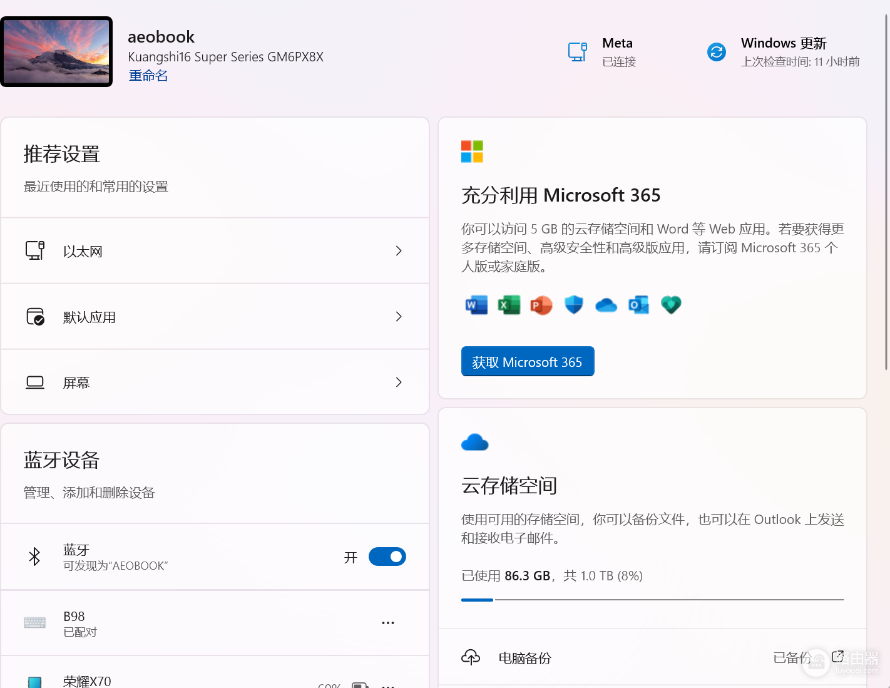Click the PowerPoint app icon
The height and width of the screenshot is (688, 890).
point(541,305)
